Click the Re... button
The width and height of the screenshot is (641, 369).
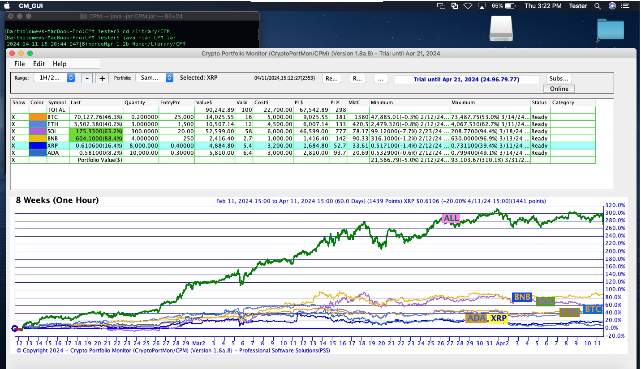point(331,78)
